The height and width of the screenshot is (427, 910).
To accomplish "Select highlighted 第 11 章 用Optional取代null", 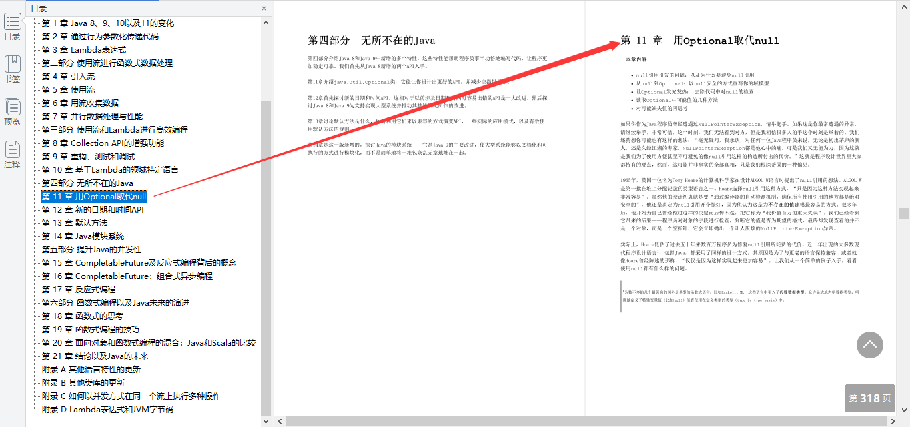I will click(94, 196).
